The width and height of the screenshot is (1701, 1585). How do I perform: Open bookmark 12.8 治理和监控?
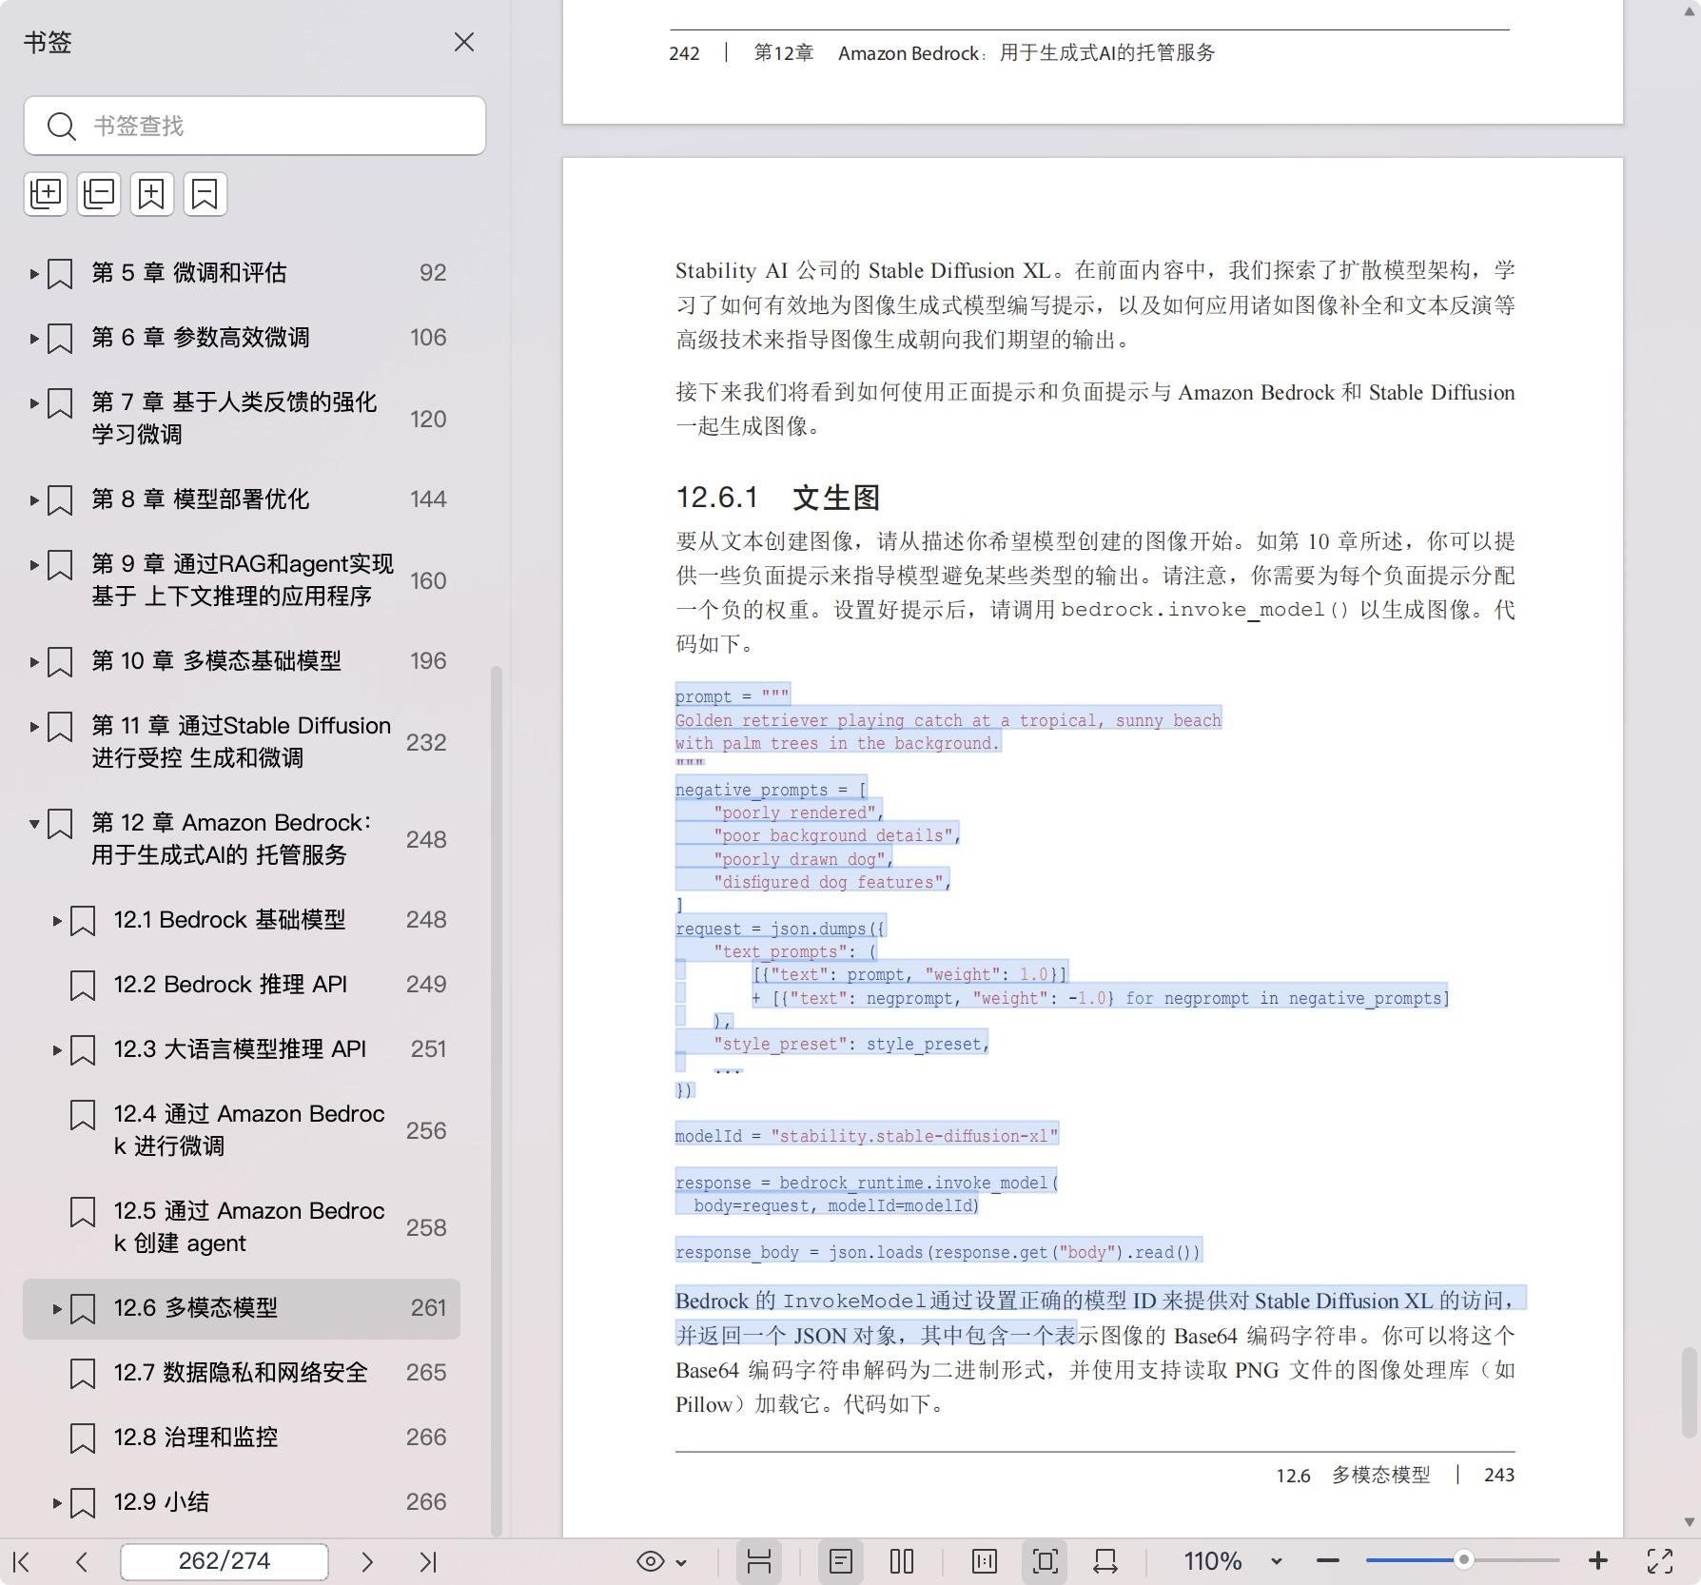[x=196, y=1438]
